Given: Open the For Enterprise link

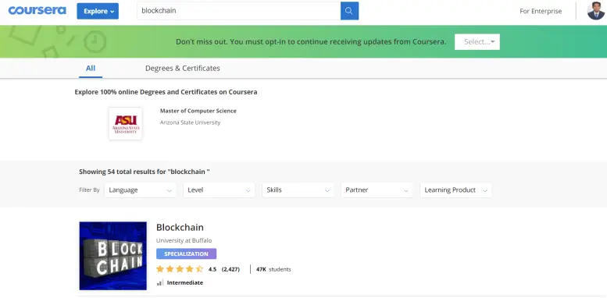Looking at the screenshot, I should 541,11.
